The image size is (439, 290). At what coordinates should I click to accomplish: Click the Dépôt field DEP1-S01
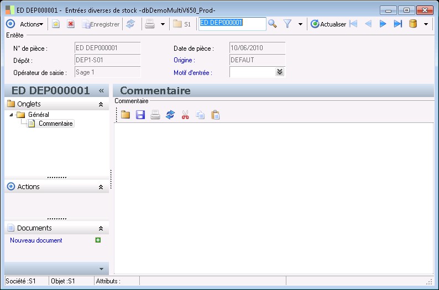coord(107,60)
